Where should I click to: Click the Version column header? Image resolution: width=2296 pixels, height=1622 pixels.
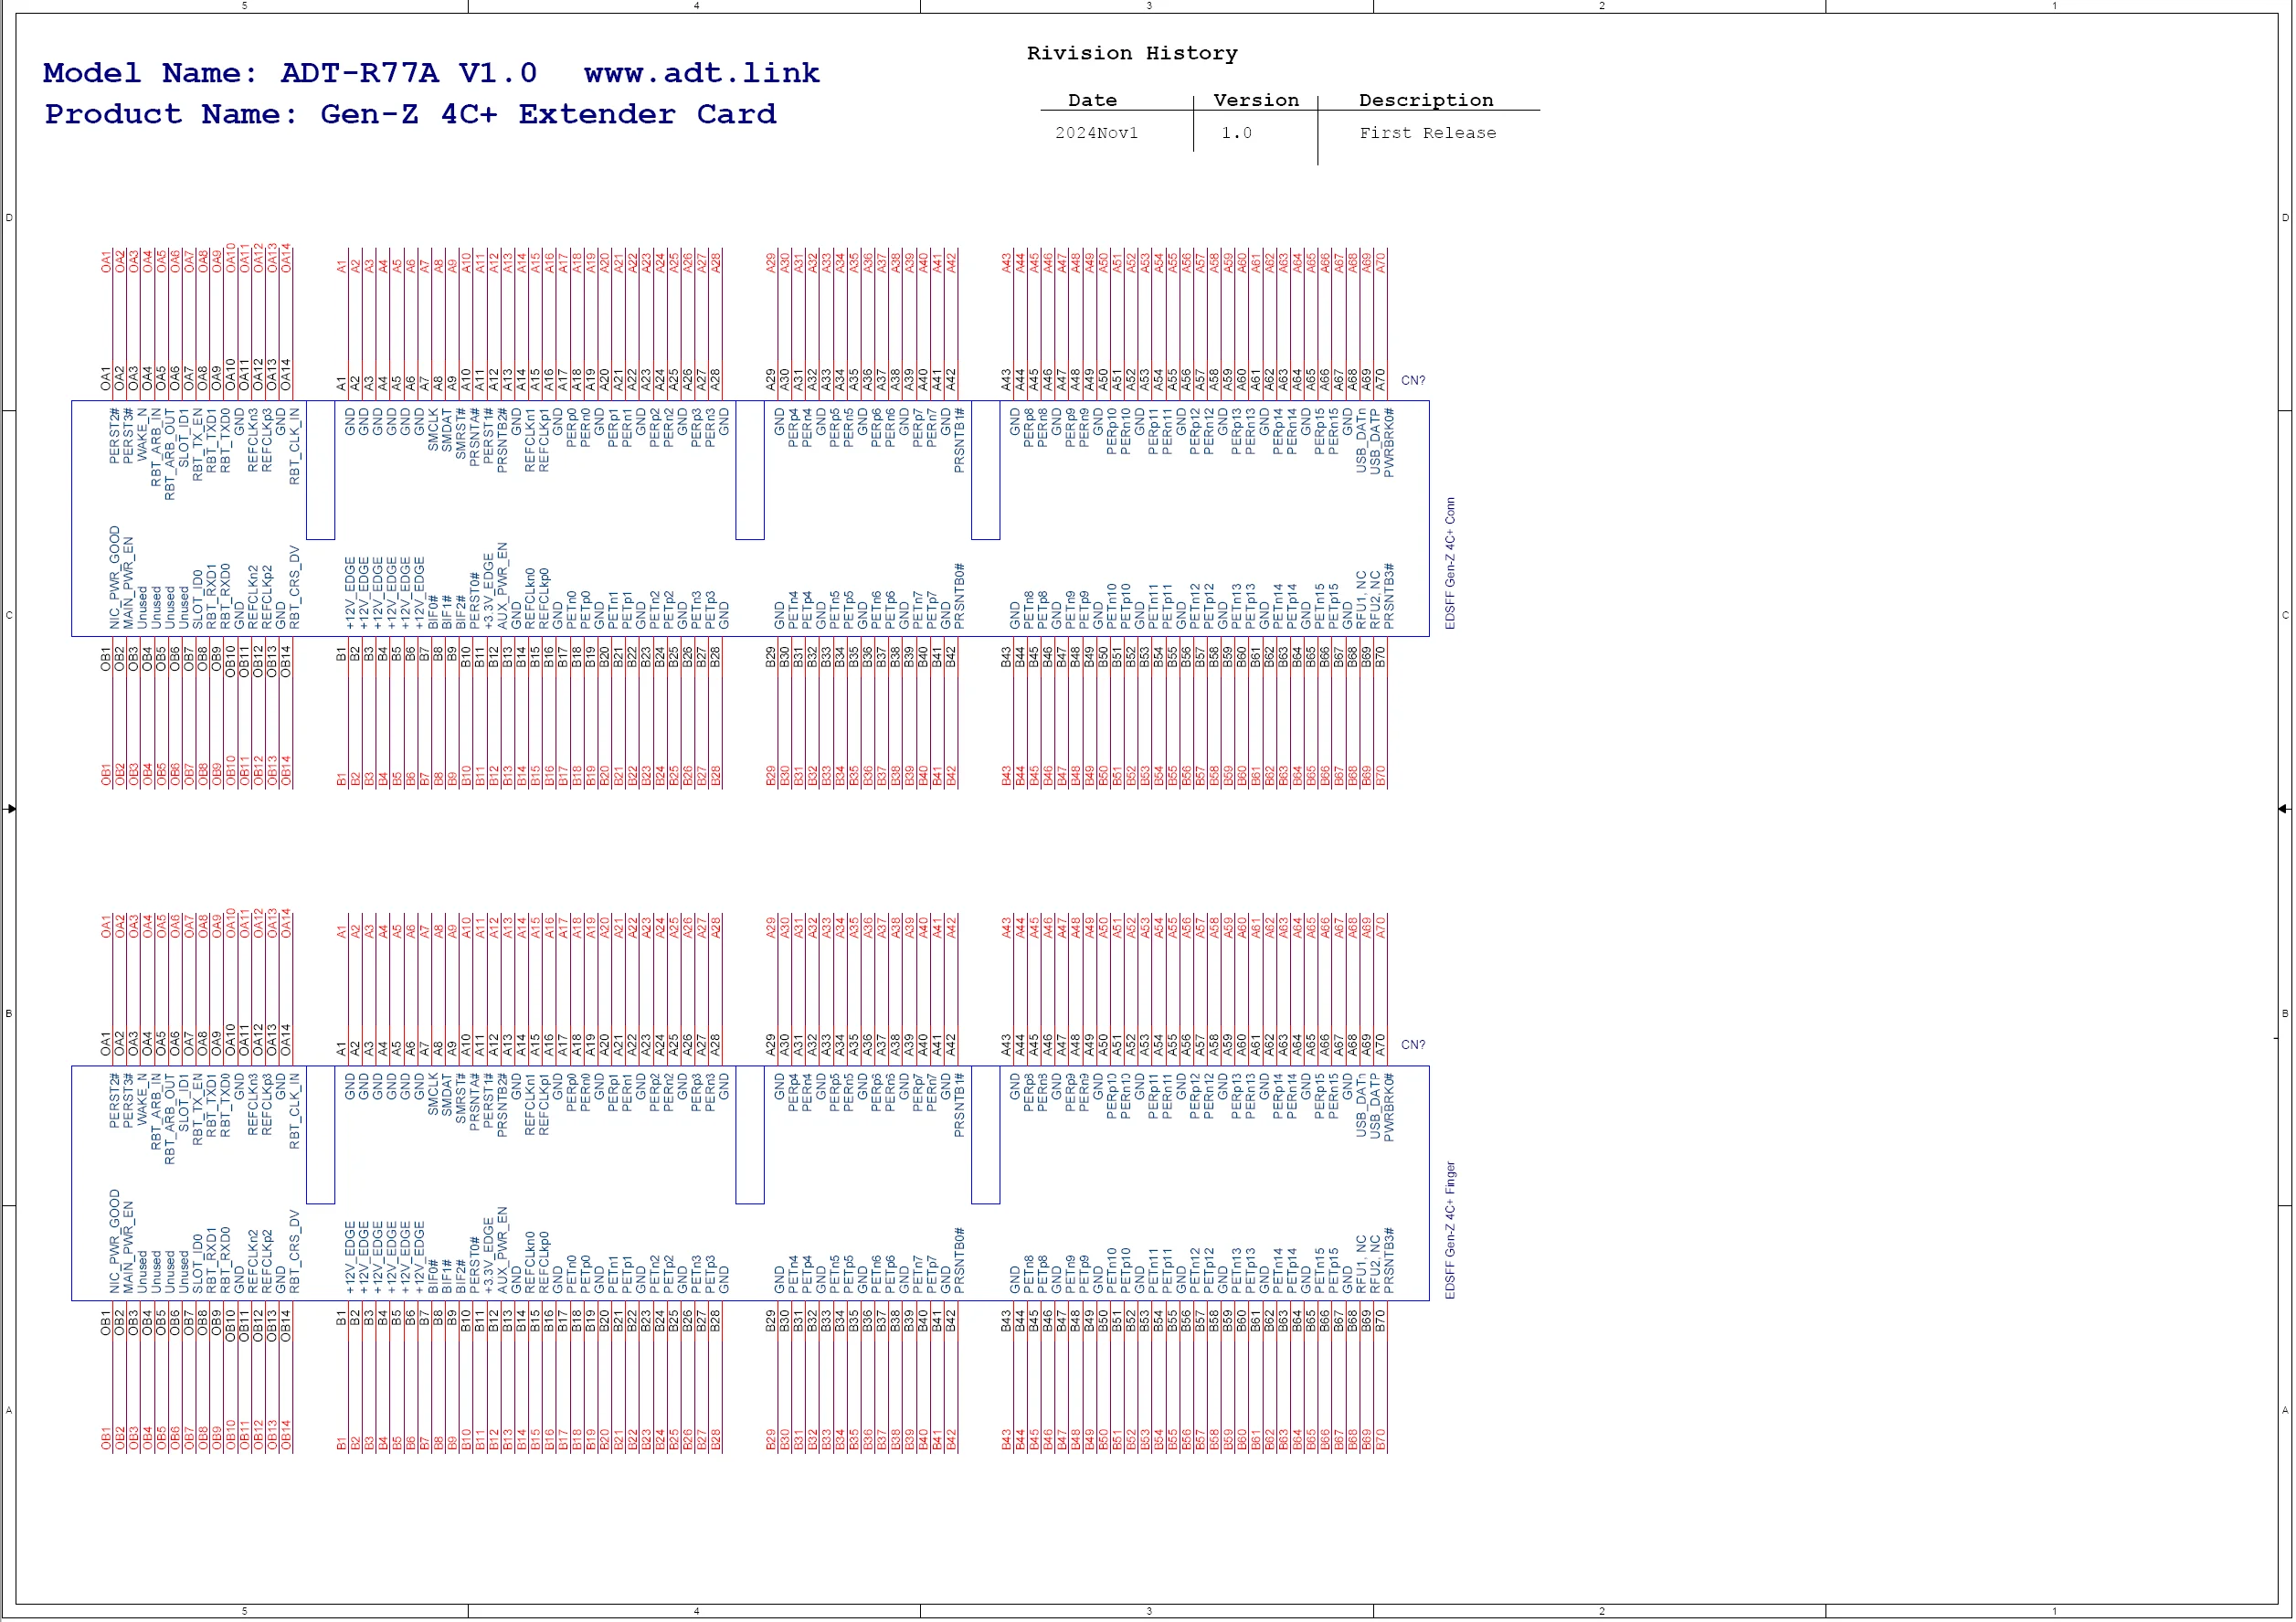coord(1256,100)
